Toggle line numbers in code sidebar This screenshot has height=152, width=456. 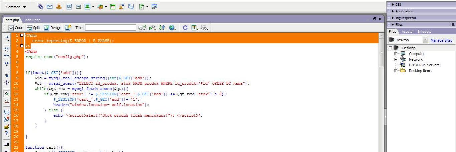pos(7,94)
